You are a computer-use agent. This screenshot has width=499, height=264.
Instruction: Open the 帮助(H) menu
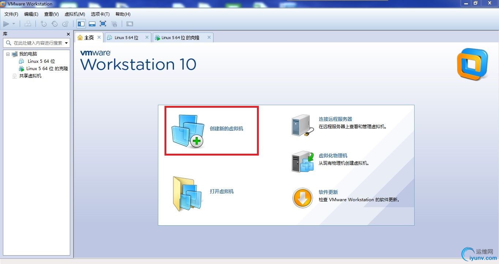click(123, 14)
